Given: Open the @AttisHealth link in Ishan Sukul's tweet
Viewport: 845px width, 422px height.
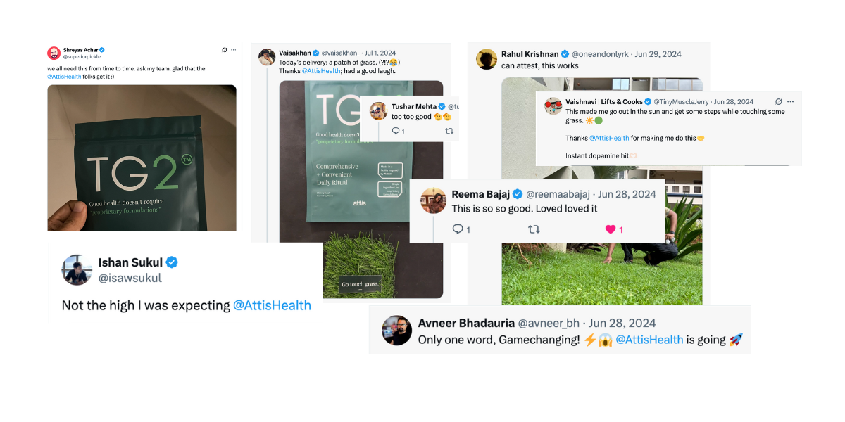Looking at the screenshot, I should click(272, 305).
